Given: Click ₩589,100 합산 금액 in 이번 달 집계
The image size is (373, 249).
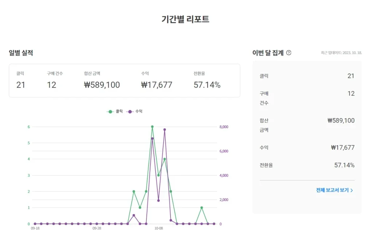Looking at the screenshot, I should click(x=341, y=121).
